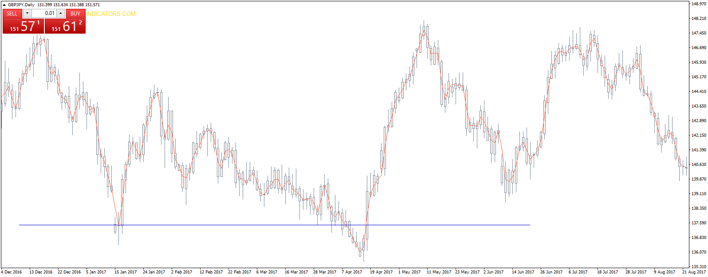Decrease lot volume with the down arrow
Screen dimensions: 708x277
(27, 13)
